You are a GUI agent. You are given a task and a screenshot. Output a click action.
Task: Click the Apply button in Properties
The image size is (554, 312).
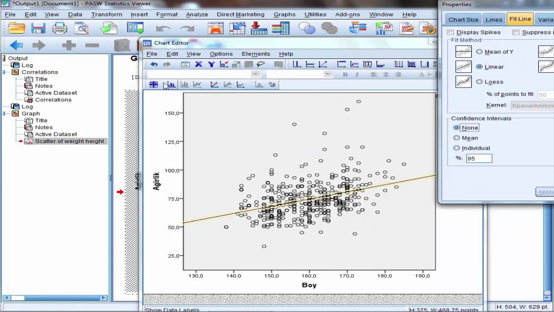[545, 192]
